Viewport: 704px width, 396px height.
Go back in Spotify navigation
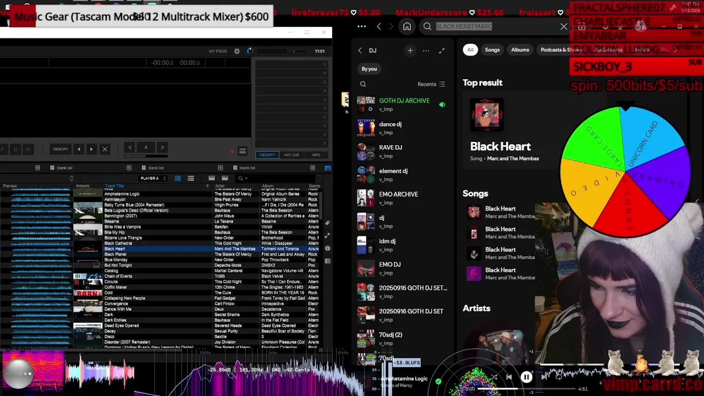coord(378,26)
